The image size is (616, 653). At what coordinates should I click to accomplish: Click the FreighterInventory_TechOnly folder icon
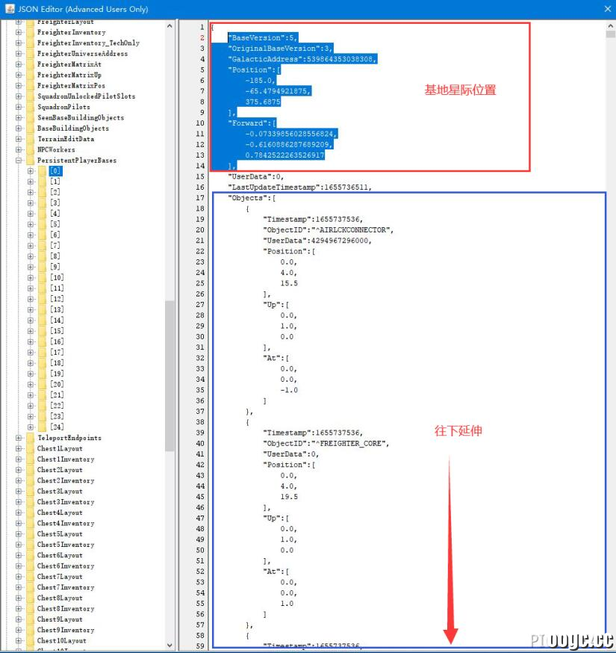point(30,43)
